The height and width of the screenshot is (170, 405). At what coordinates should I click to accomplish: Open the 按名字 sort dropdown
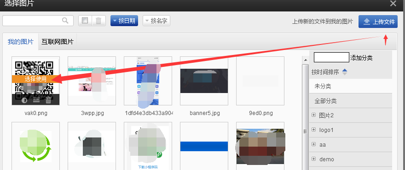(156, 21)
